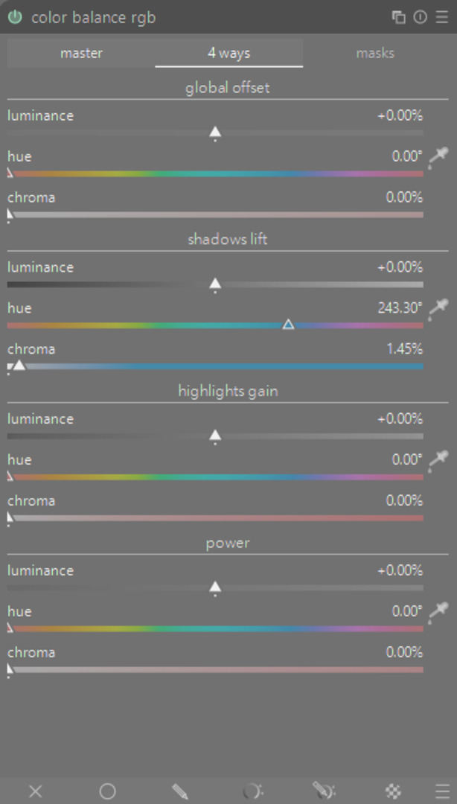
Task: Click the shadows lift chroma value 1.45%
Action: [404, 348]
